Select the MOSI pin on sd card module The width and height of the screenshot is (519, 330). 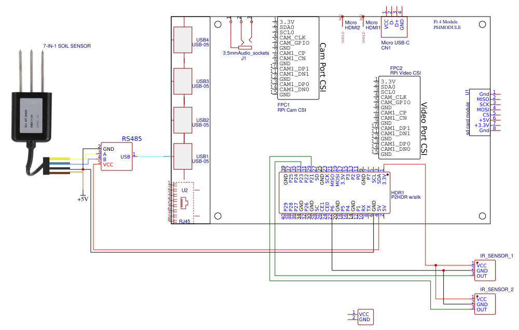(483, 109)
